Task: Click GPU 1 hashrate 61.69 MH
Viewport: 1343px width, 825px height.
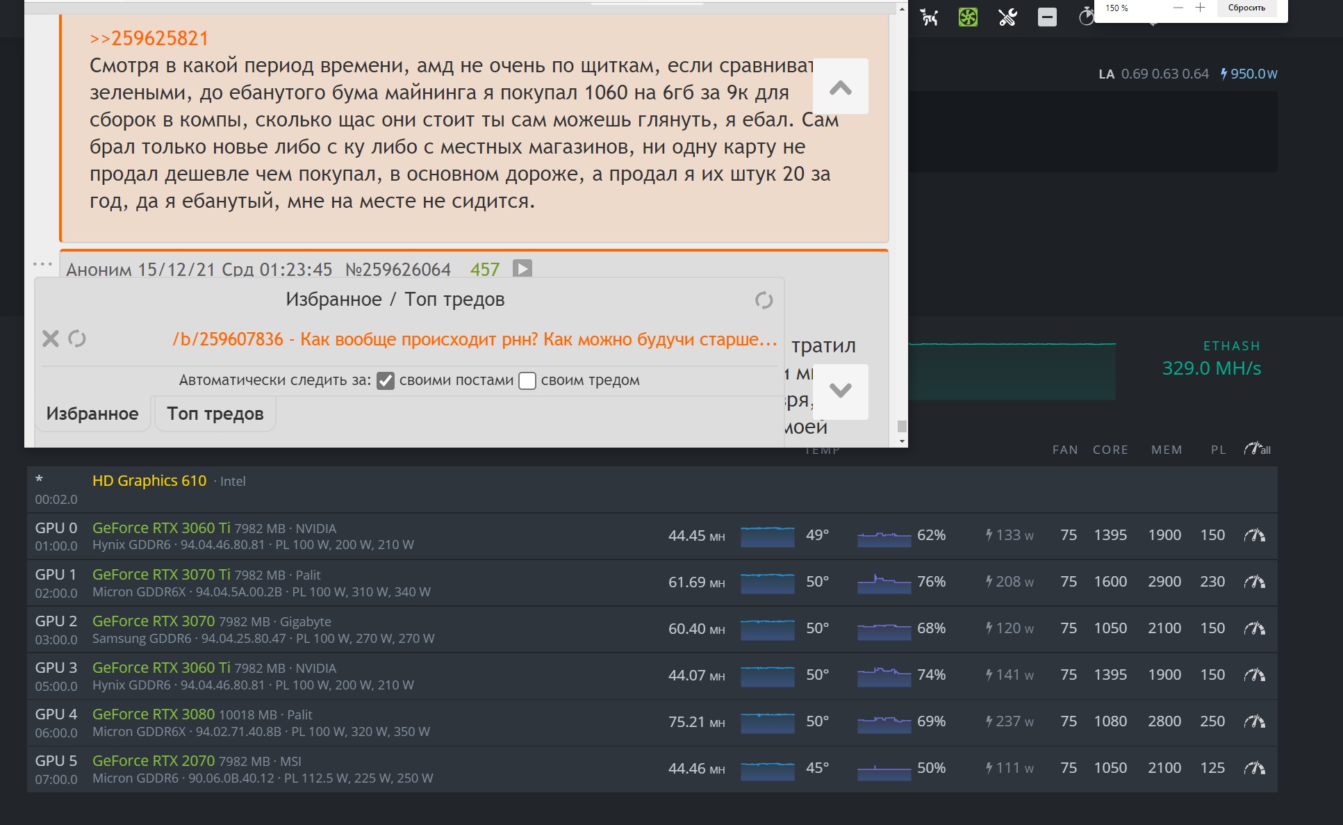Action: point(697,582)
